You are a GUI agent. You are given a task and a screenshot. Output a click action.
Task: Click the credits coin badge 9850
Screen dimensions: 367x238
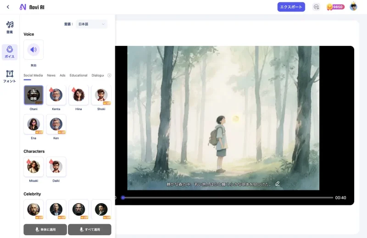pos(335,7)
